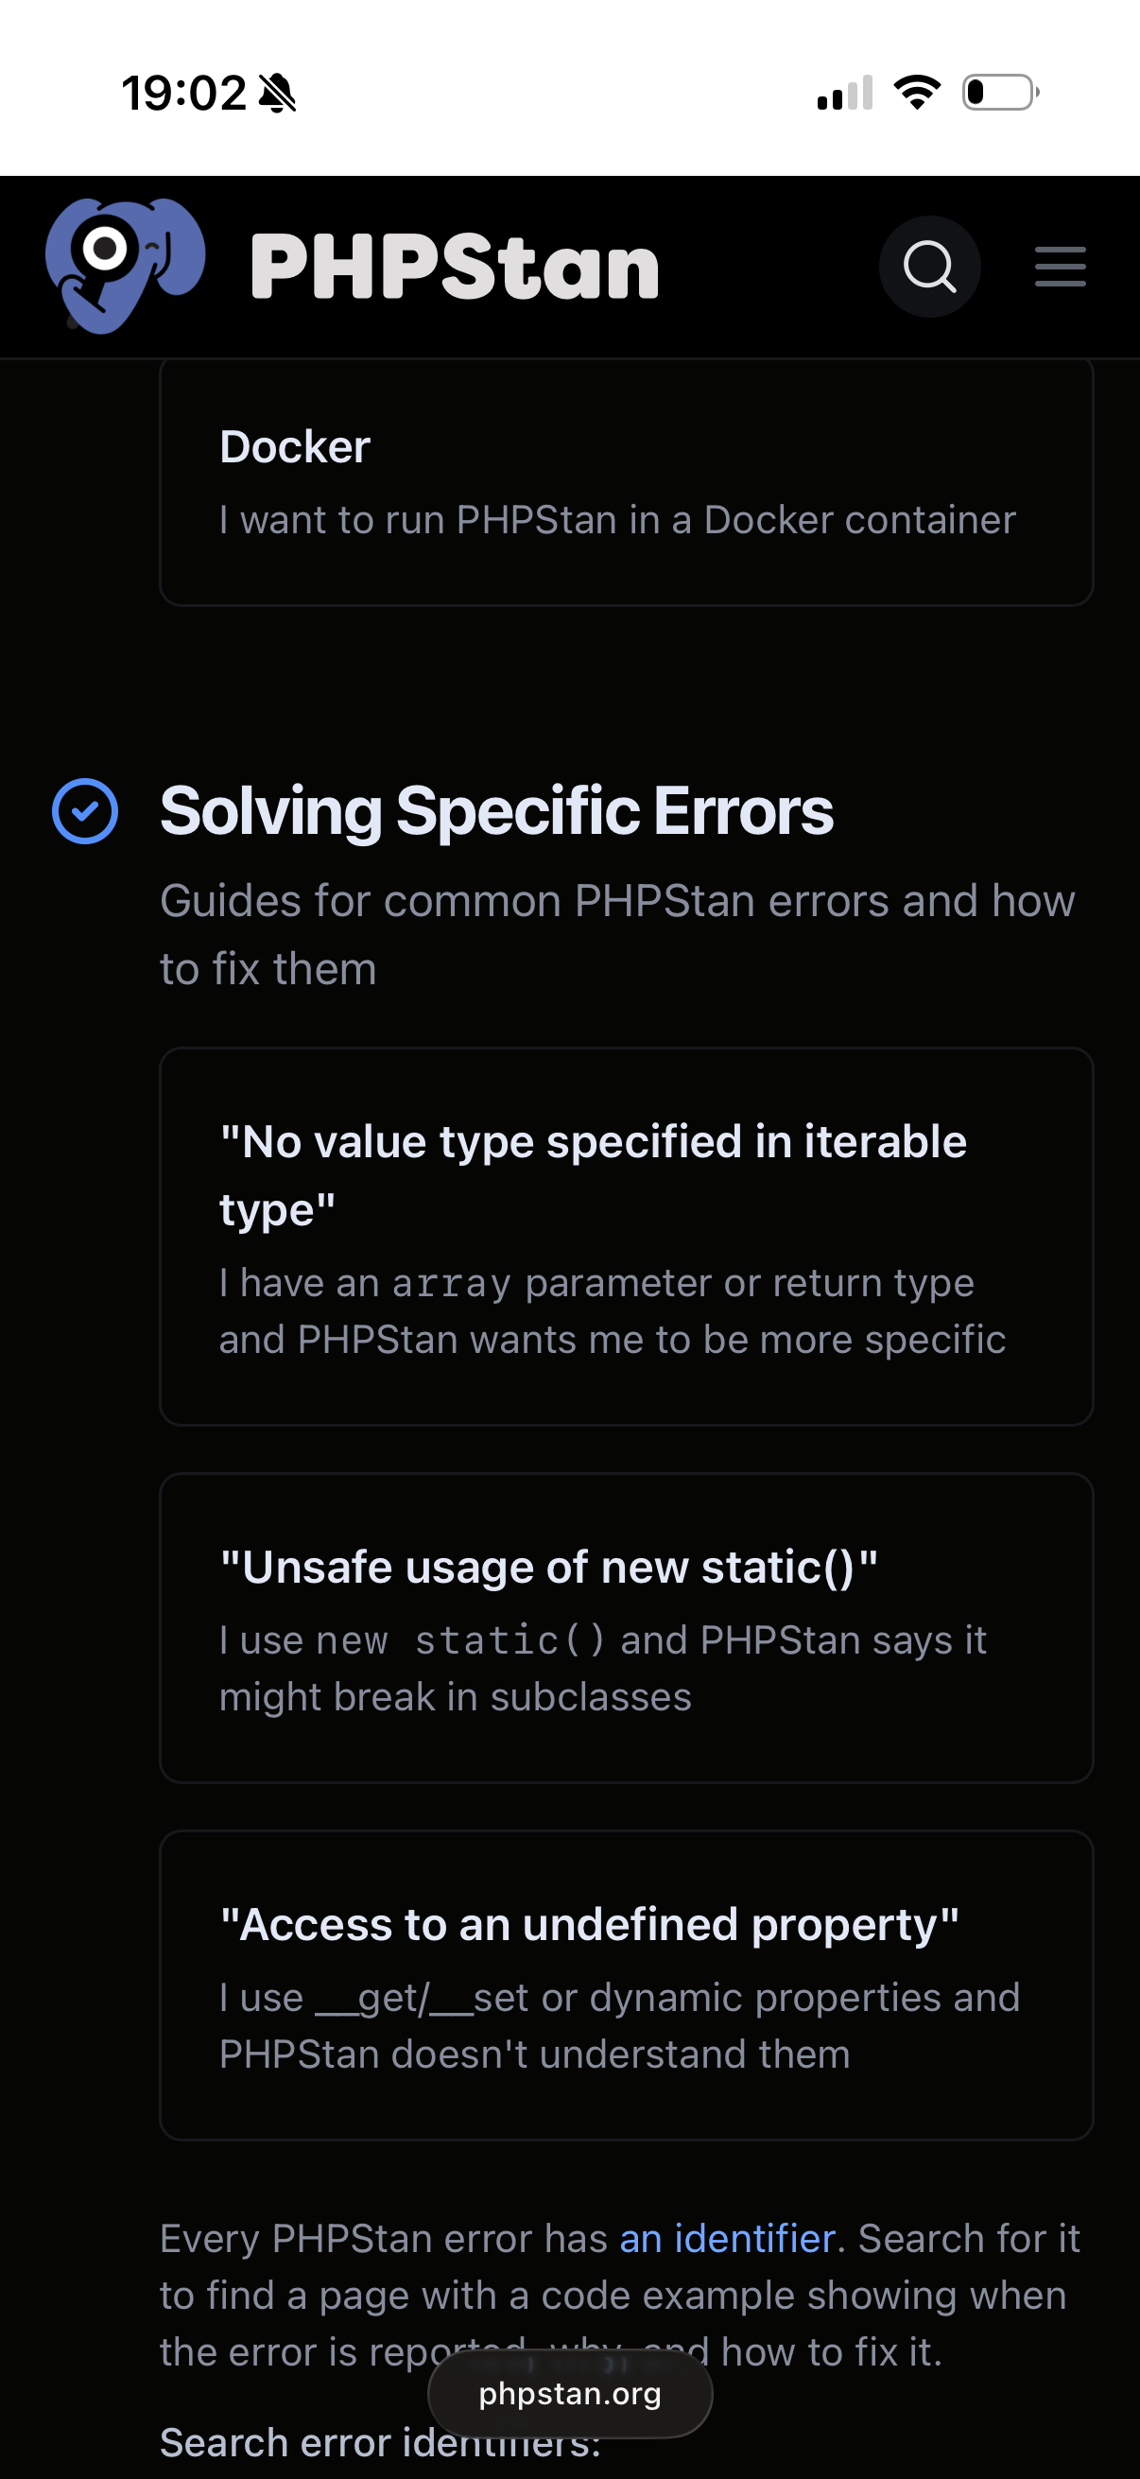This screenshot has width=1140, height=2479.
Task: Click the "I want to run PHPStan" description
Action: [x=616, y=520]
